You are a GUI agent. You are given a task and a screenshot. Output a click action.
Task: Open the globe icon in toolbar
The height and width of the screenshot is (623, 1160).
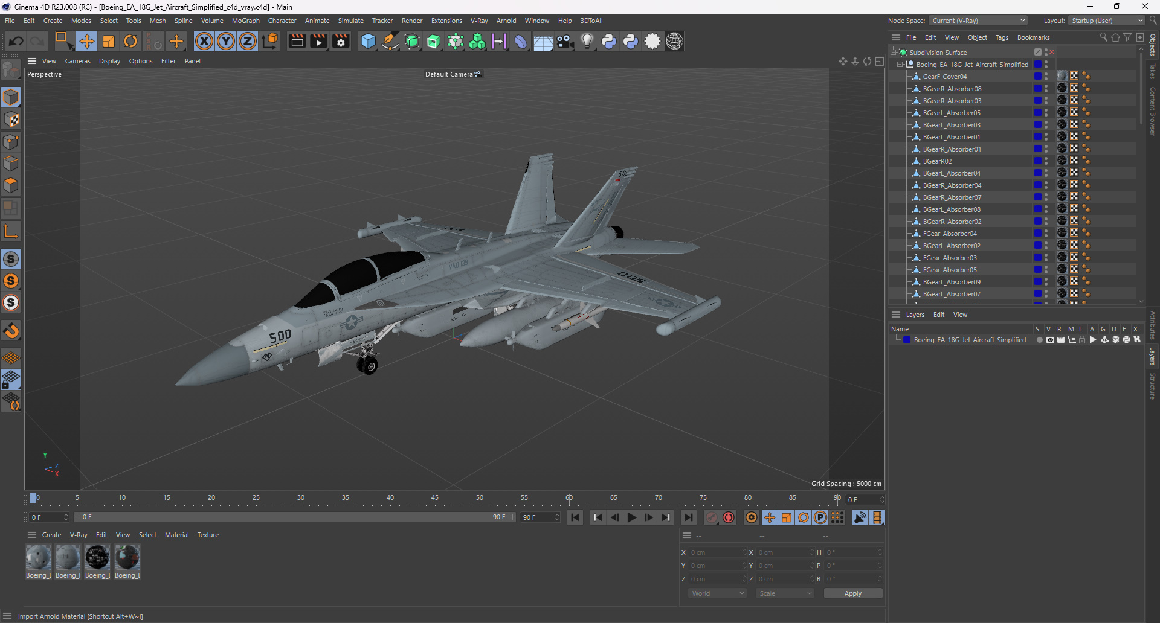coord(675,41)
